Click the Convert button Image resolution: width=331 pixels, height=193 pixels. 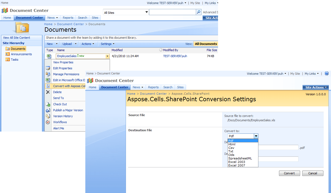289,173
